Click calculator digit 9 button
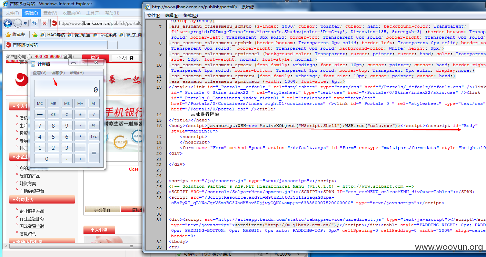 [x=67, y=126]
